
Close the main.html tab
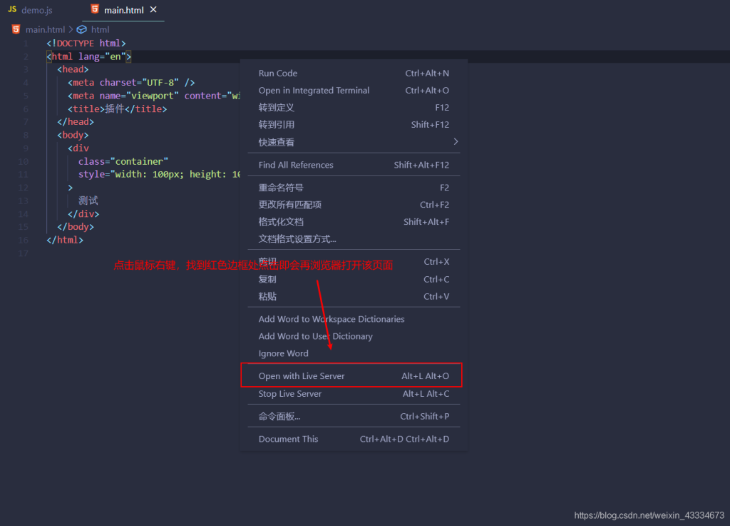[153, 9]
